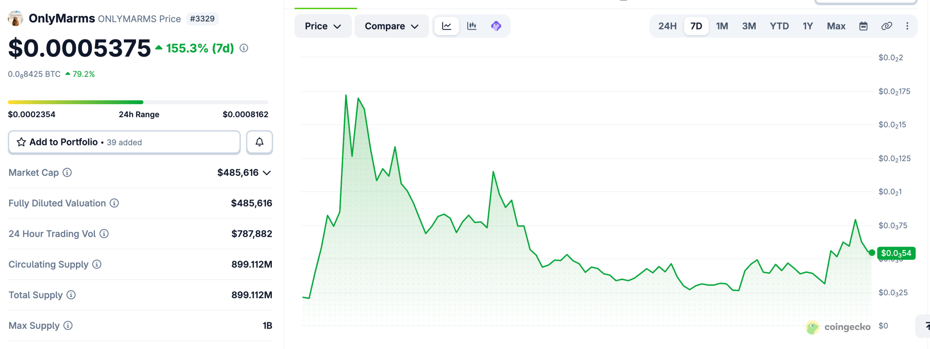Open the Compare dropdown
The height and width of the screenshot is (349, 930).
click(392, 26)
